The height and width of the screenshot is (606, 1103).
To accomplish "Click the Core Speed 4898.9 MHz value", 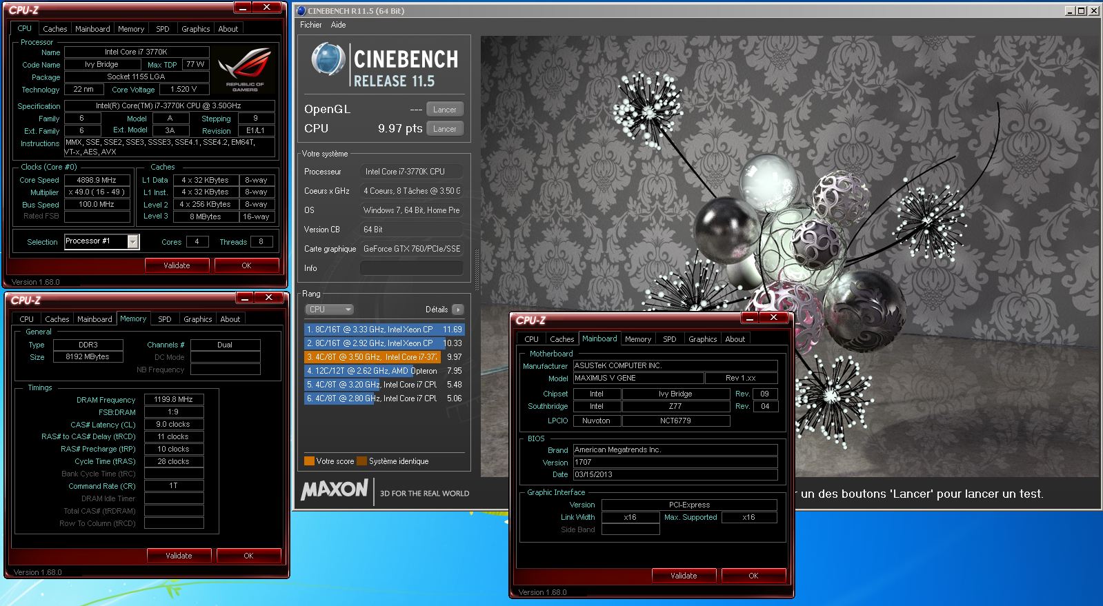I will point(97,180).
